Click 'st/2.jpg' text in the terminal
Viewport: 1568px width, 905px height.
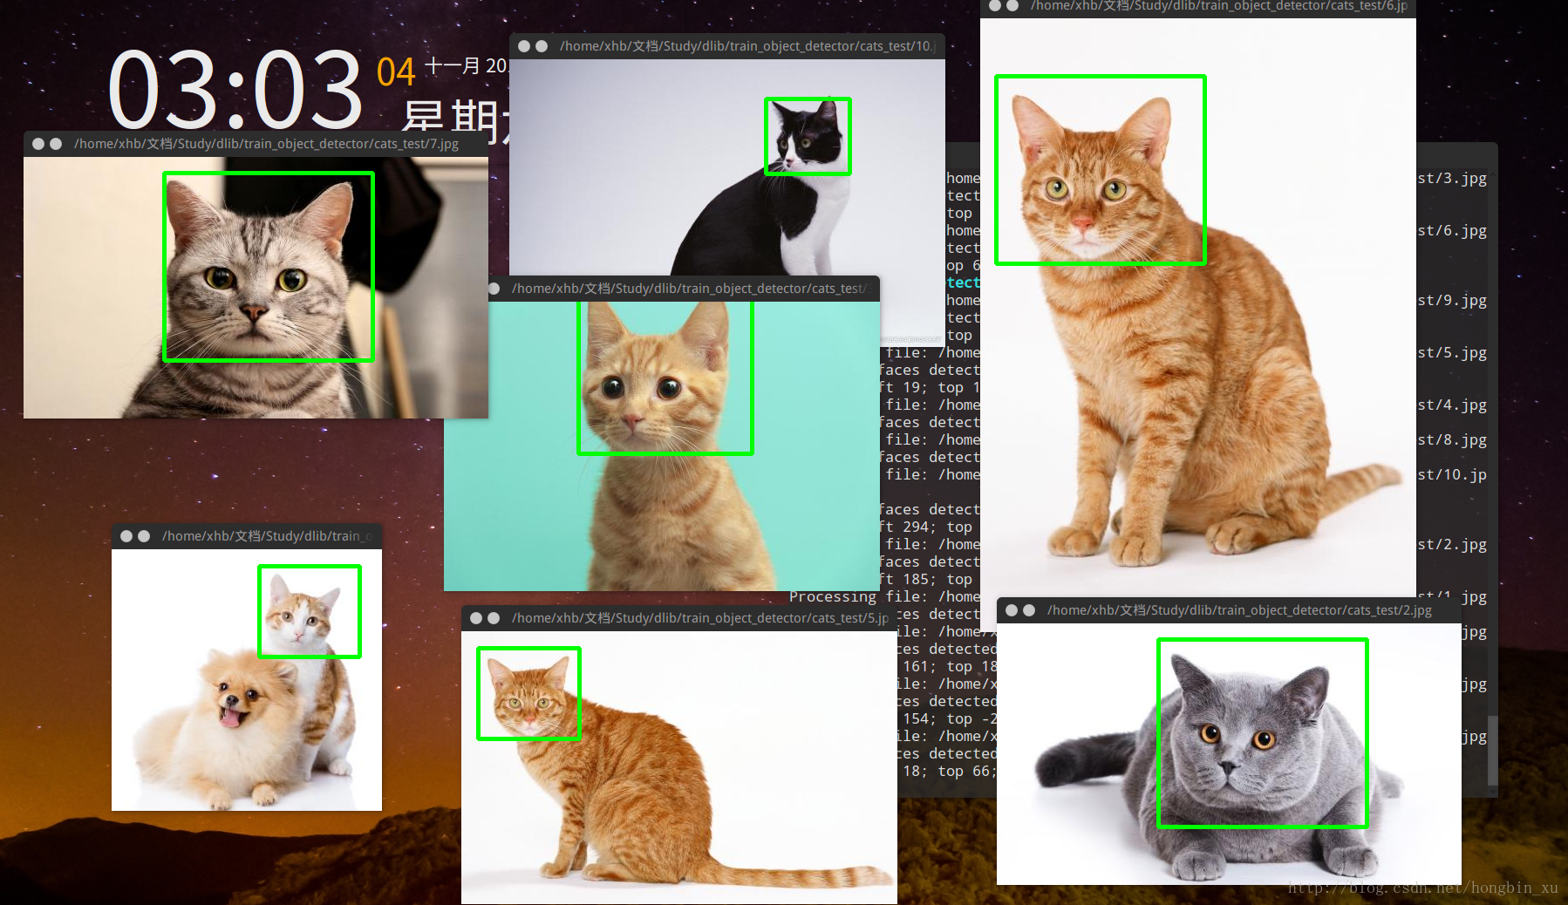1452,545
